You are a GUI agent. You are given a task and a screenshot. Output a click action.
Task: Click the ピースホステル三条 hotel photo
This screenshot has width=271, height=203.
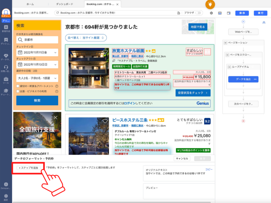[x=89, y=136]
